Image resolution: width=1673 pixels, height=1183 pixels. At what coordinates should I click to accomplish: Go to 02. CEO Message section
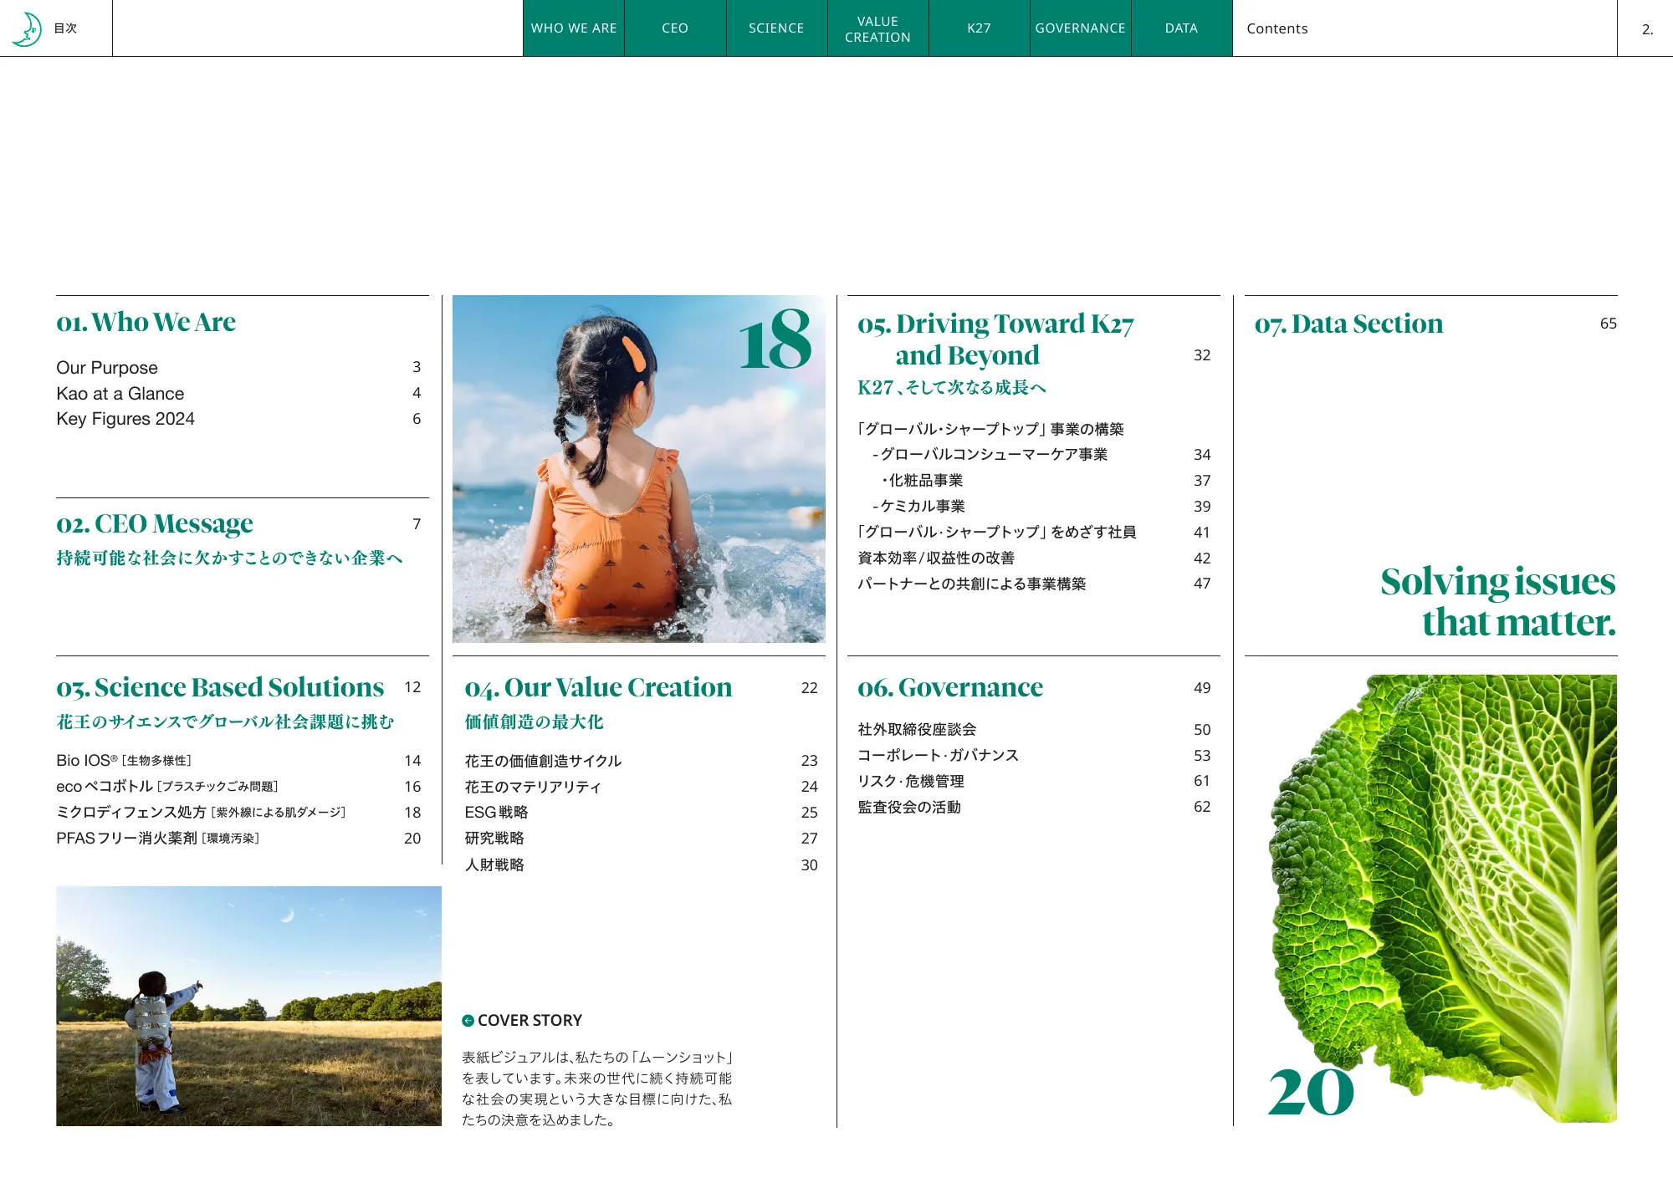click(154, 523)
